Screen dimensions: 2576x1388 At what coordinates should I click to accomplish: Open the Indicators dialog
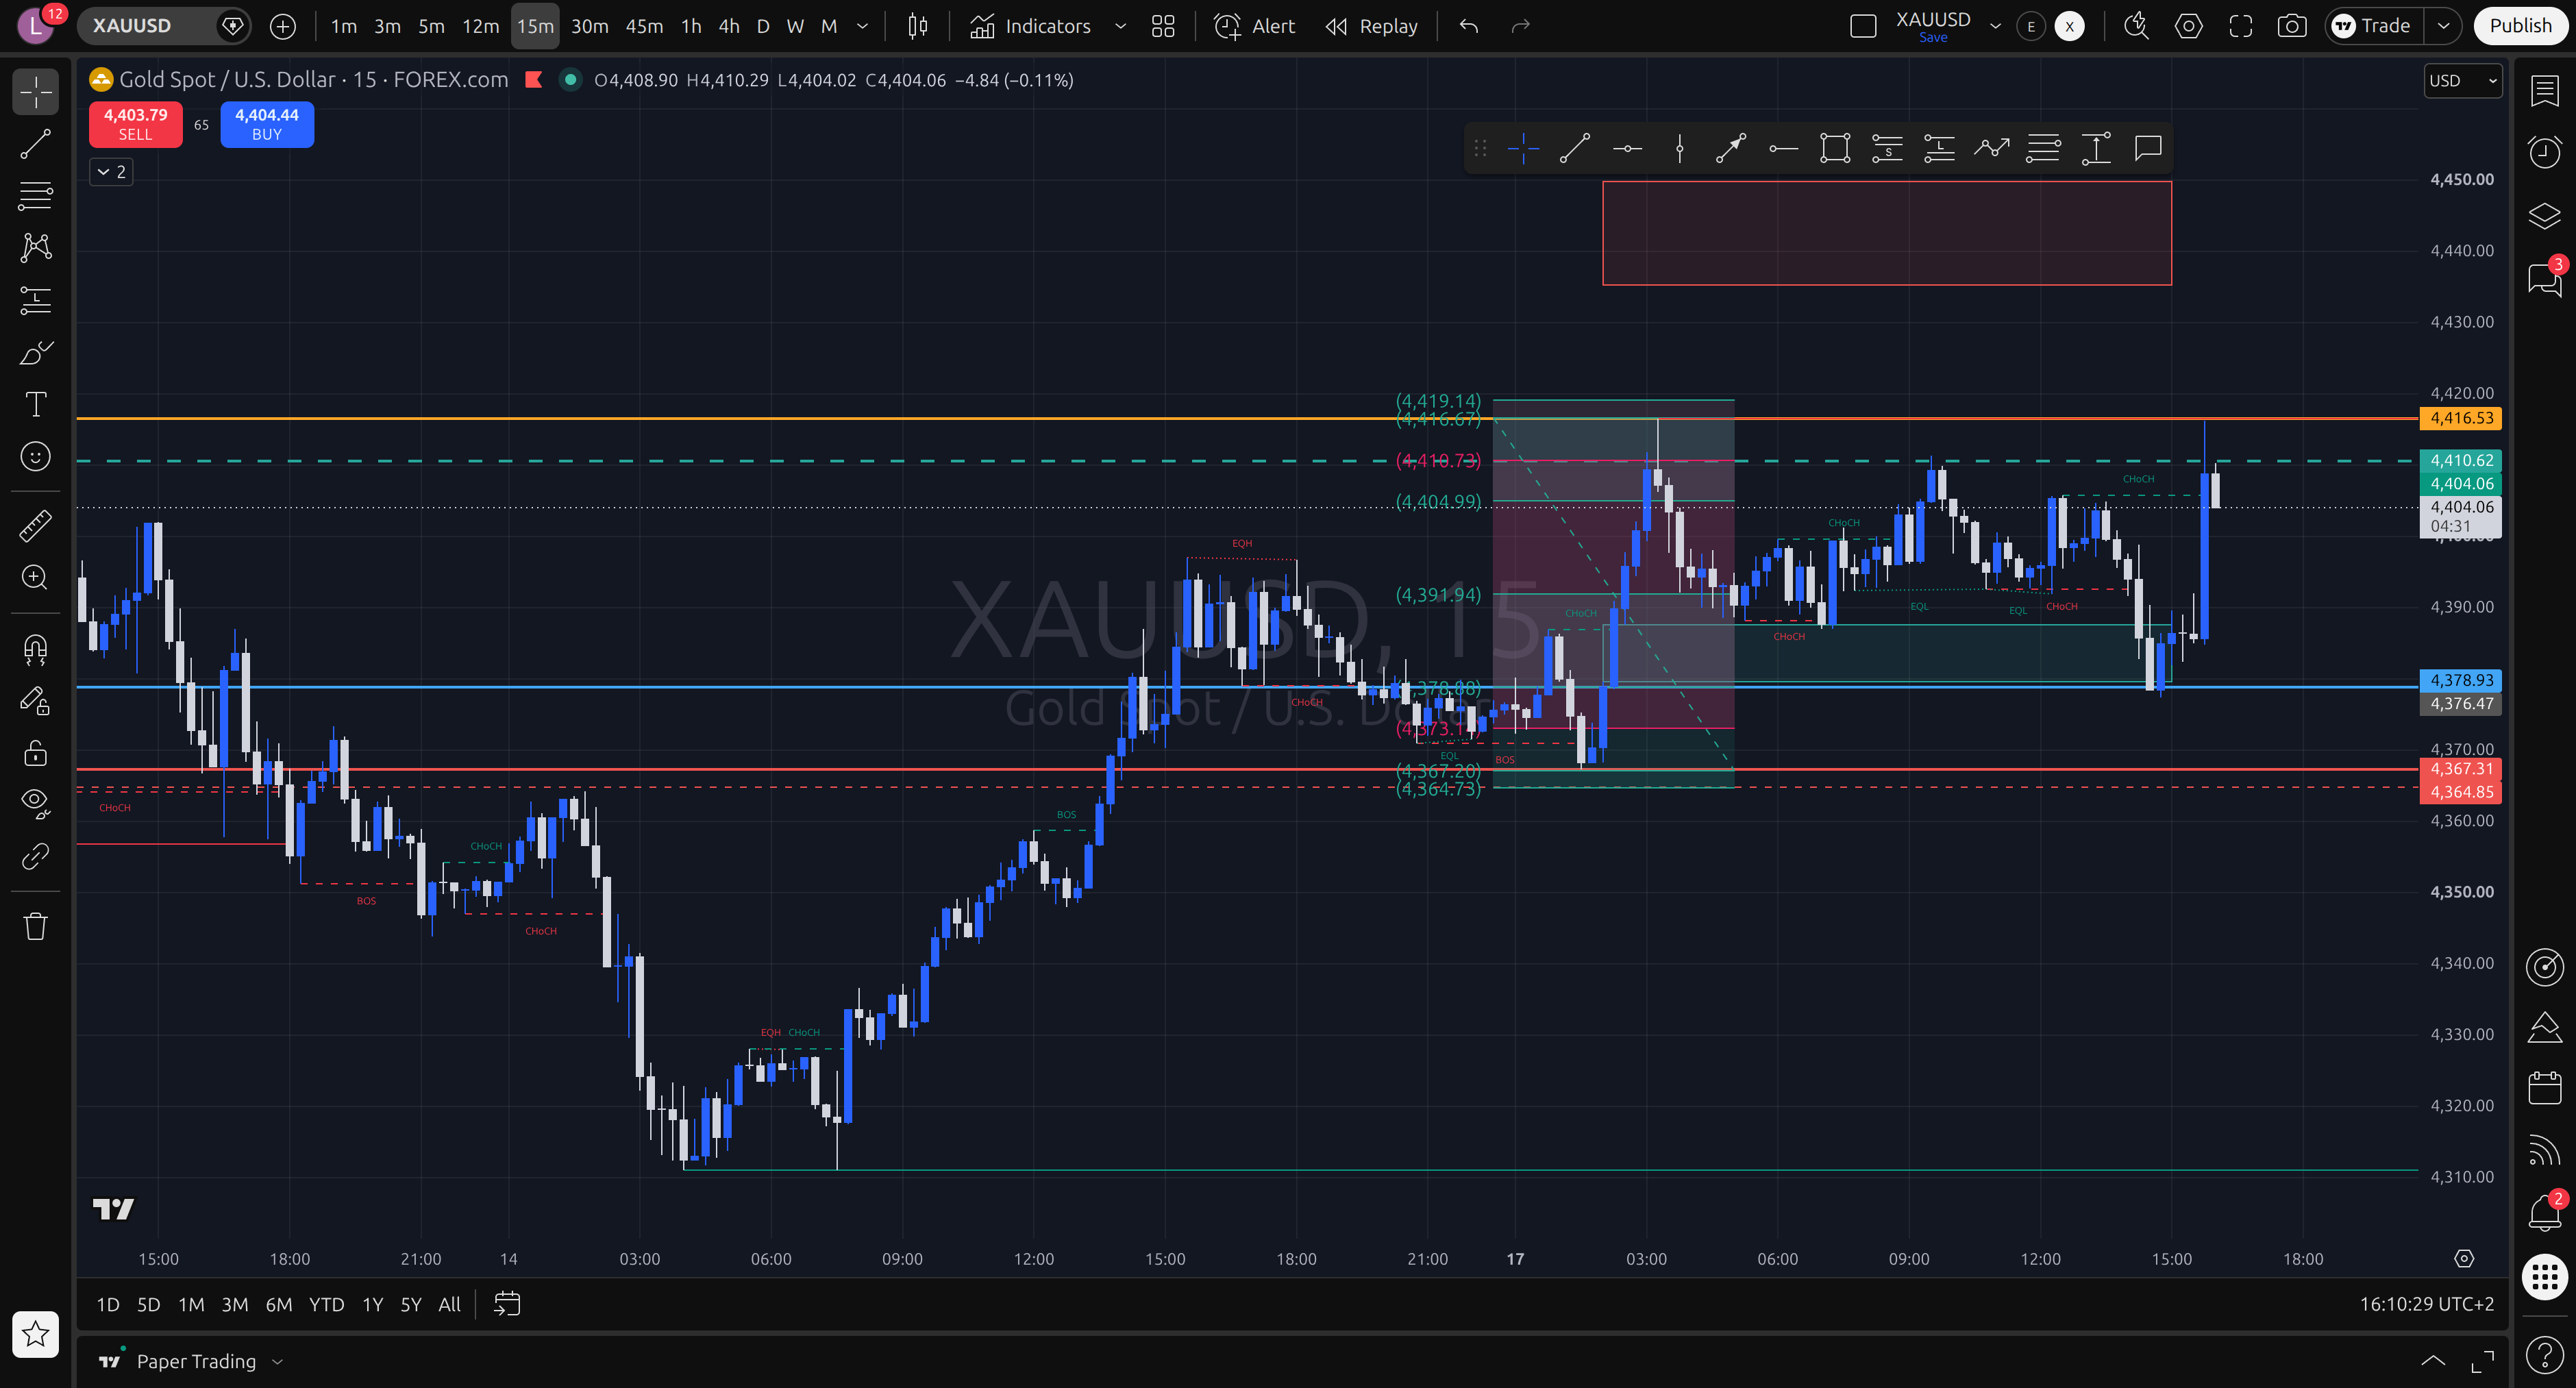[x=1031, y=26]
